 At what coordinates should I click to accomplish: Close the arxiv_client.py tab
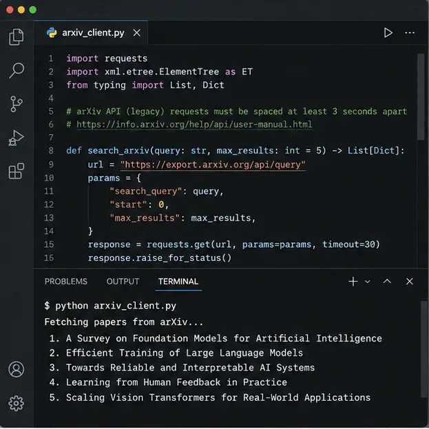[x=137, y=33]
